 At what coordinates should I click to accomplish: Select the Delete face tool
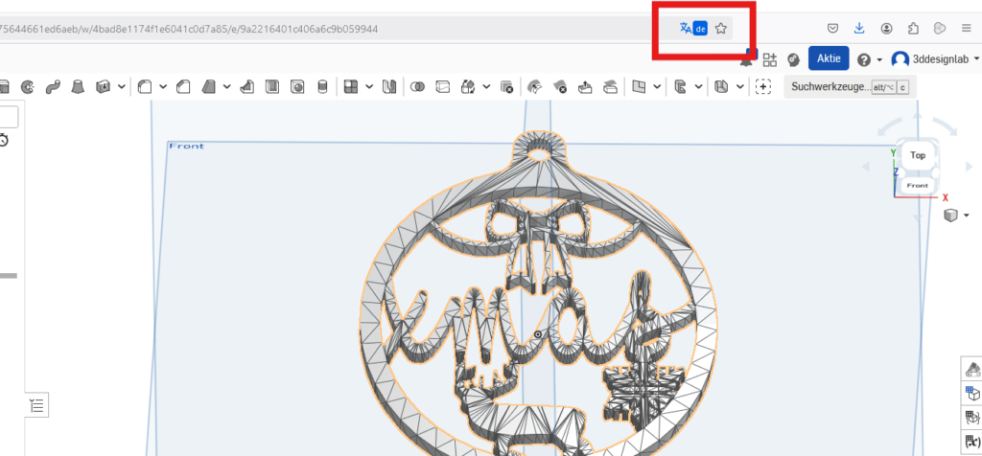click(560, 87)
